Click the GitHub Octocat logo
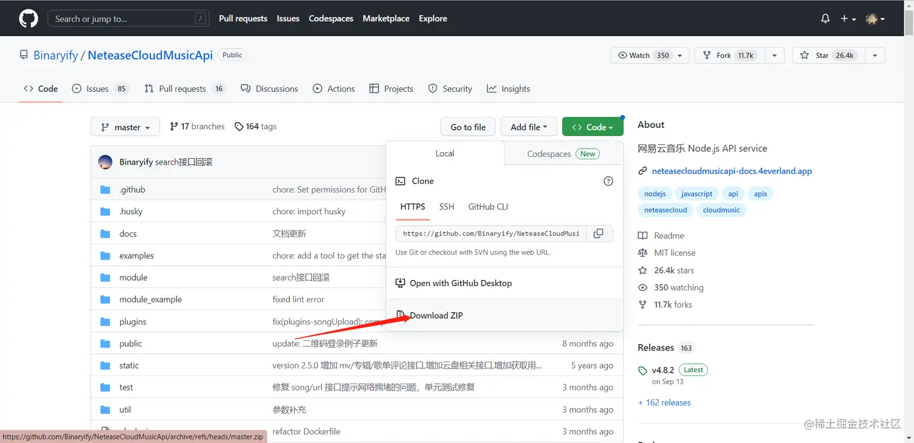914x443 pixels. click(x=28, y=19)
